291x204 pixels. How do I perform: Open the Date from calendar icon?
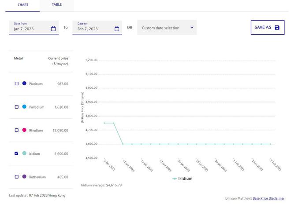(x=53, y=29)
